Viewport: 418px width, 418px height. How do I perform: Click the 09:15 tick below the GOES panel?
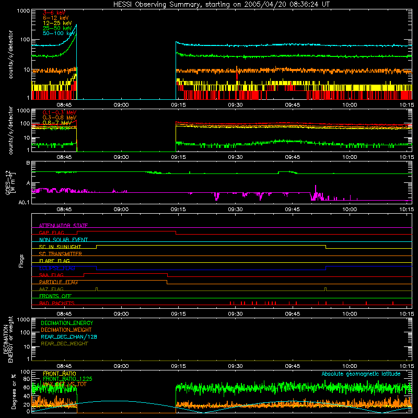coord(178,210)
